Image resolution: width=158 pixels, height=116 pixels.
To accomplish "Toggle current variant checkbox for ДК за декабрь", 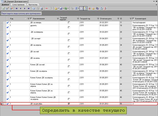I will pyautogui.click(x=69, y=104).
